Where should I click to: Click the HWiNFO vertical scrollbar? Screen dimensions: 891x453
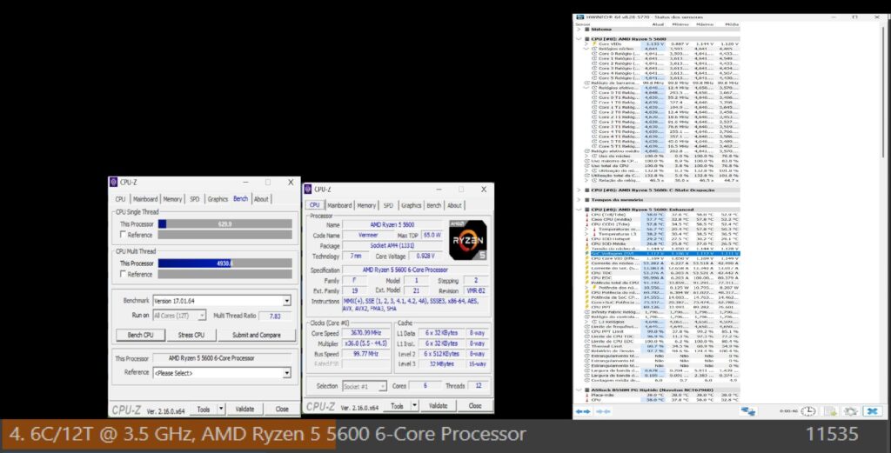point(883,90)
